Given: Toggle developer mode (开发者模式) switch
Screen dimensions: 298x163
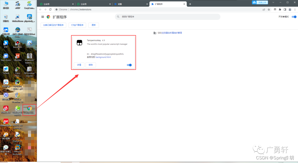Looking at the screenshot, I should pos(294,17).
